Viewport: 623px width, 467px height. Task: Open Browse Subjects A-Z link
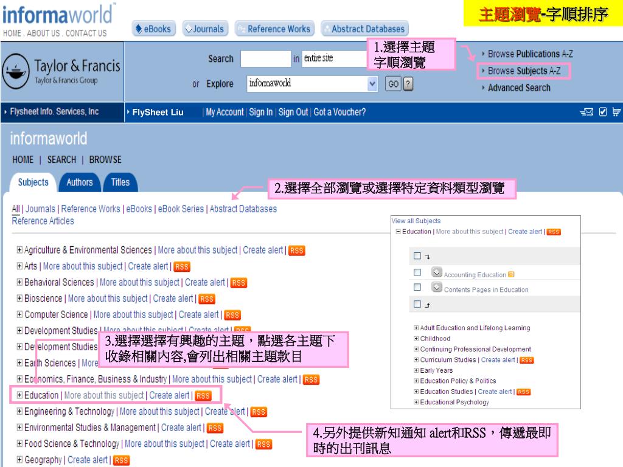tap(524, 71)
